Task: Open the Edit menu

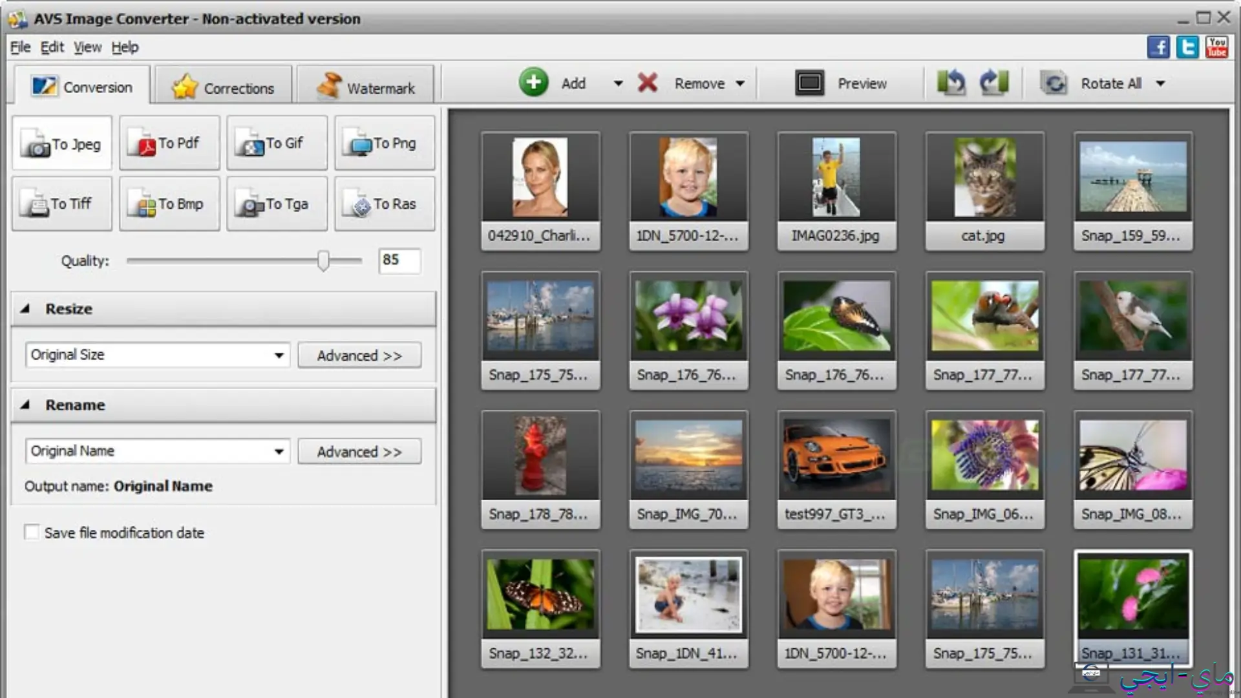Action: coord(52,47)
